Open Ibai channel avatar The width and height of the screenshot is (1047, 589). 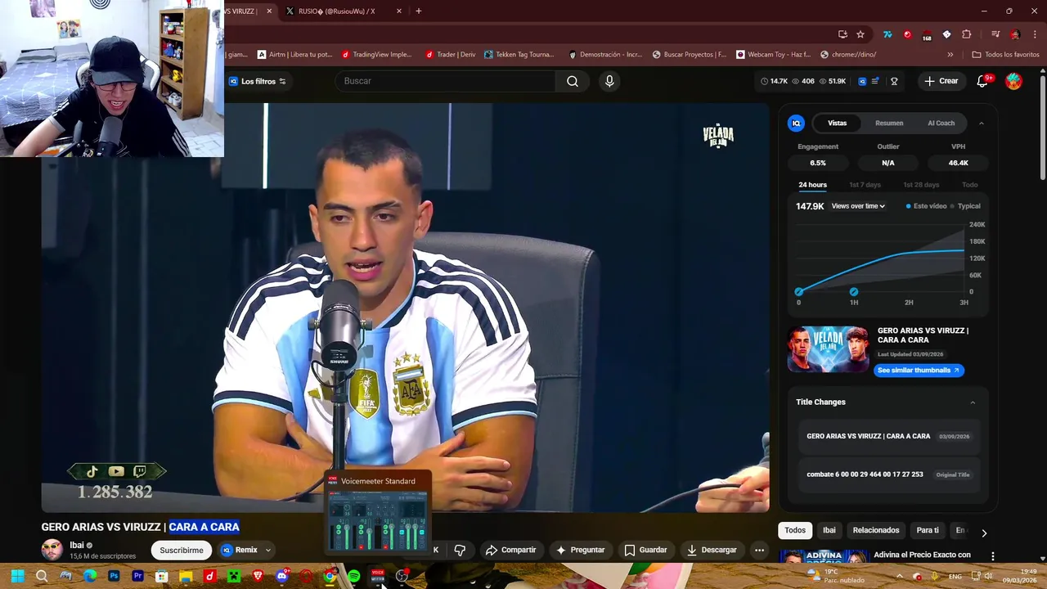click(x=52, y=550)
